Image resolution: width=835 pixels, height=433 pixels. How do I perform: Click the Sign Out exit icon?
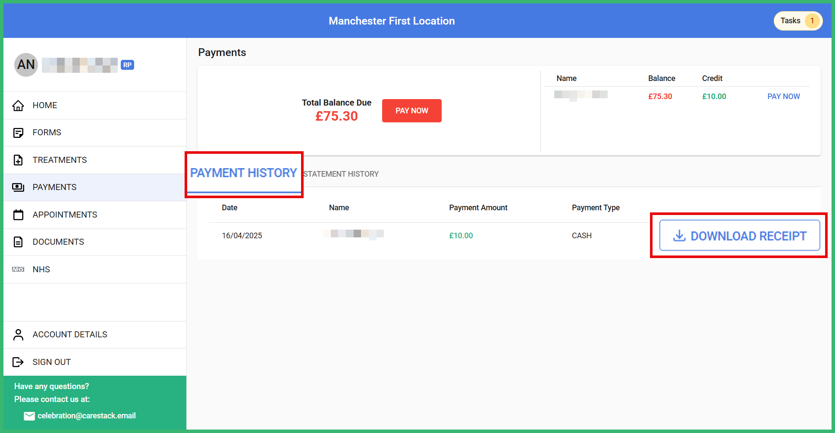(x=18, y=362)
